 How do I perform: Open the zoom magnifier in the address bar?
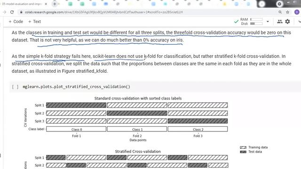click(280, 12)
